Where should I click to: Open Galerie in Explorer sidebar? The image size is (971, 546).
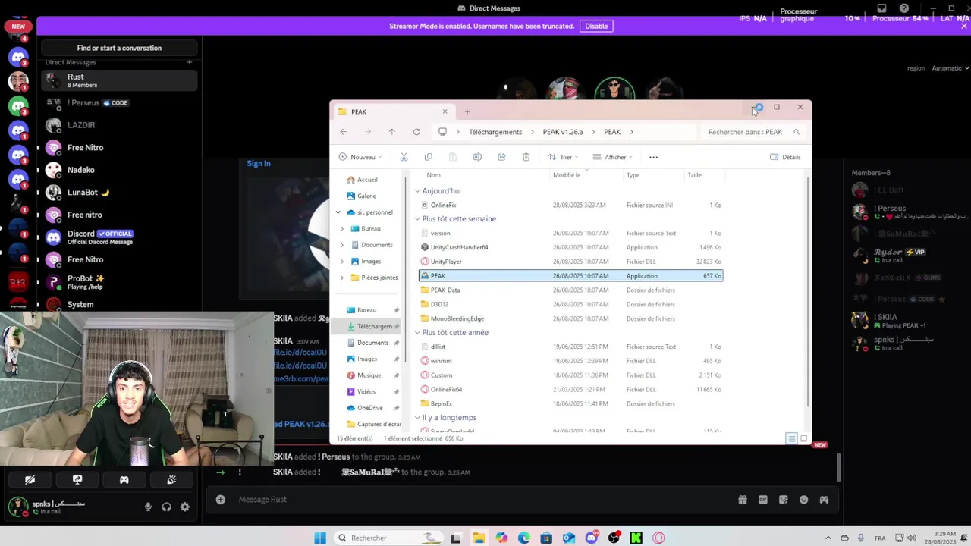coord(366,196)
